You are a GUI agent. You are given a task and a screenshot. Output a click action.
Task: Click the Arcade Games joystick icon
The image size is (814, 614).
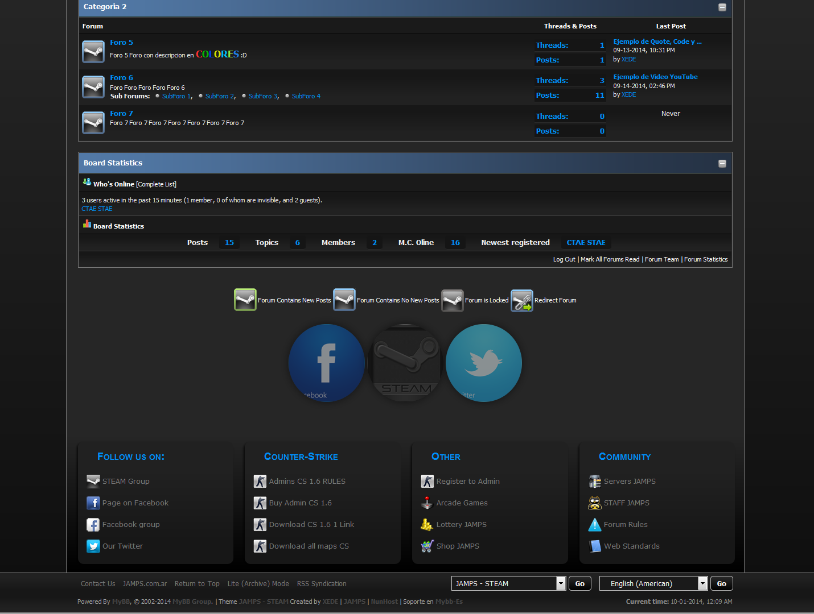tap(427, 503)
